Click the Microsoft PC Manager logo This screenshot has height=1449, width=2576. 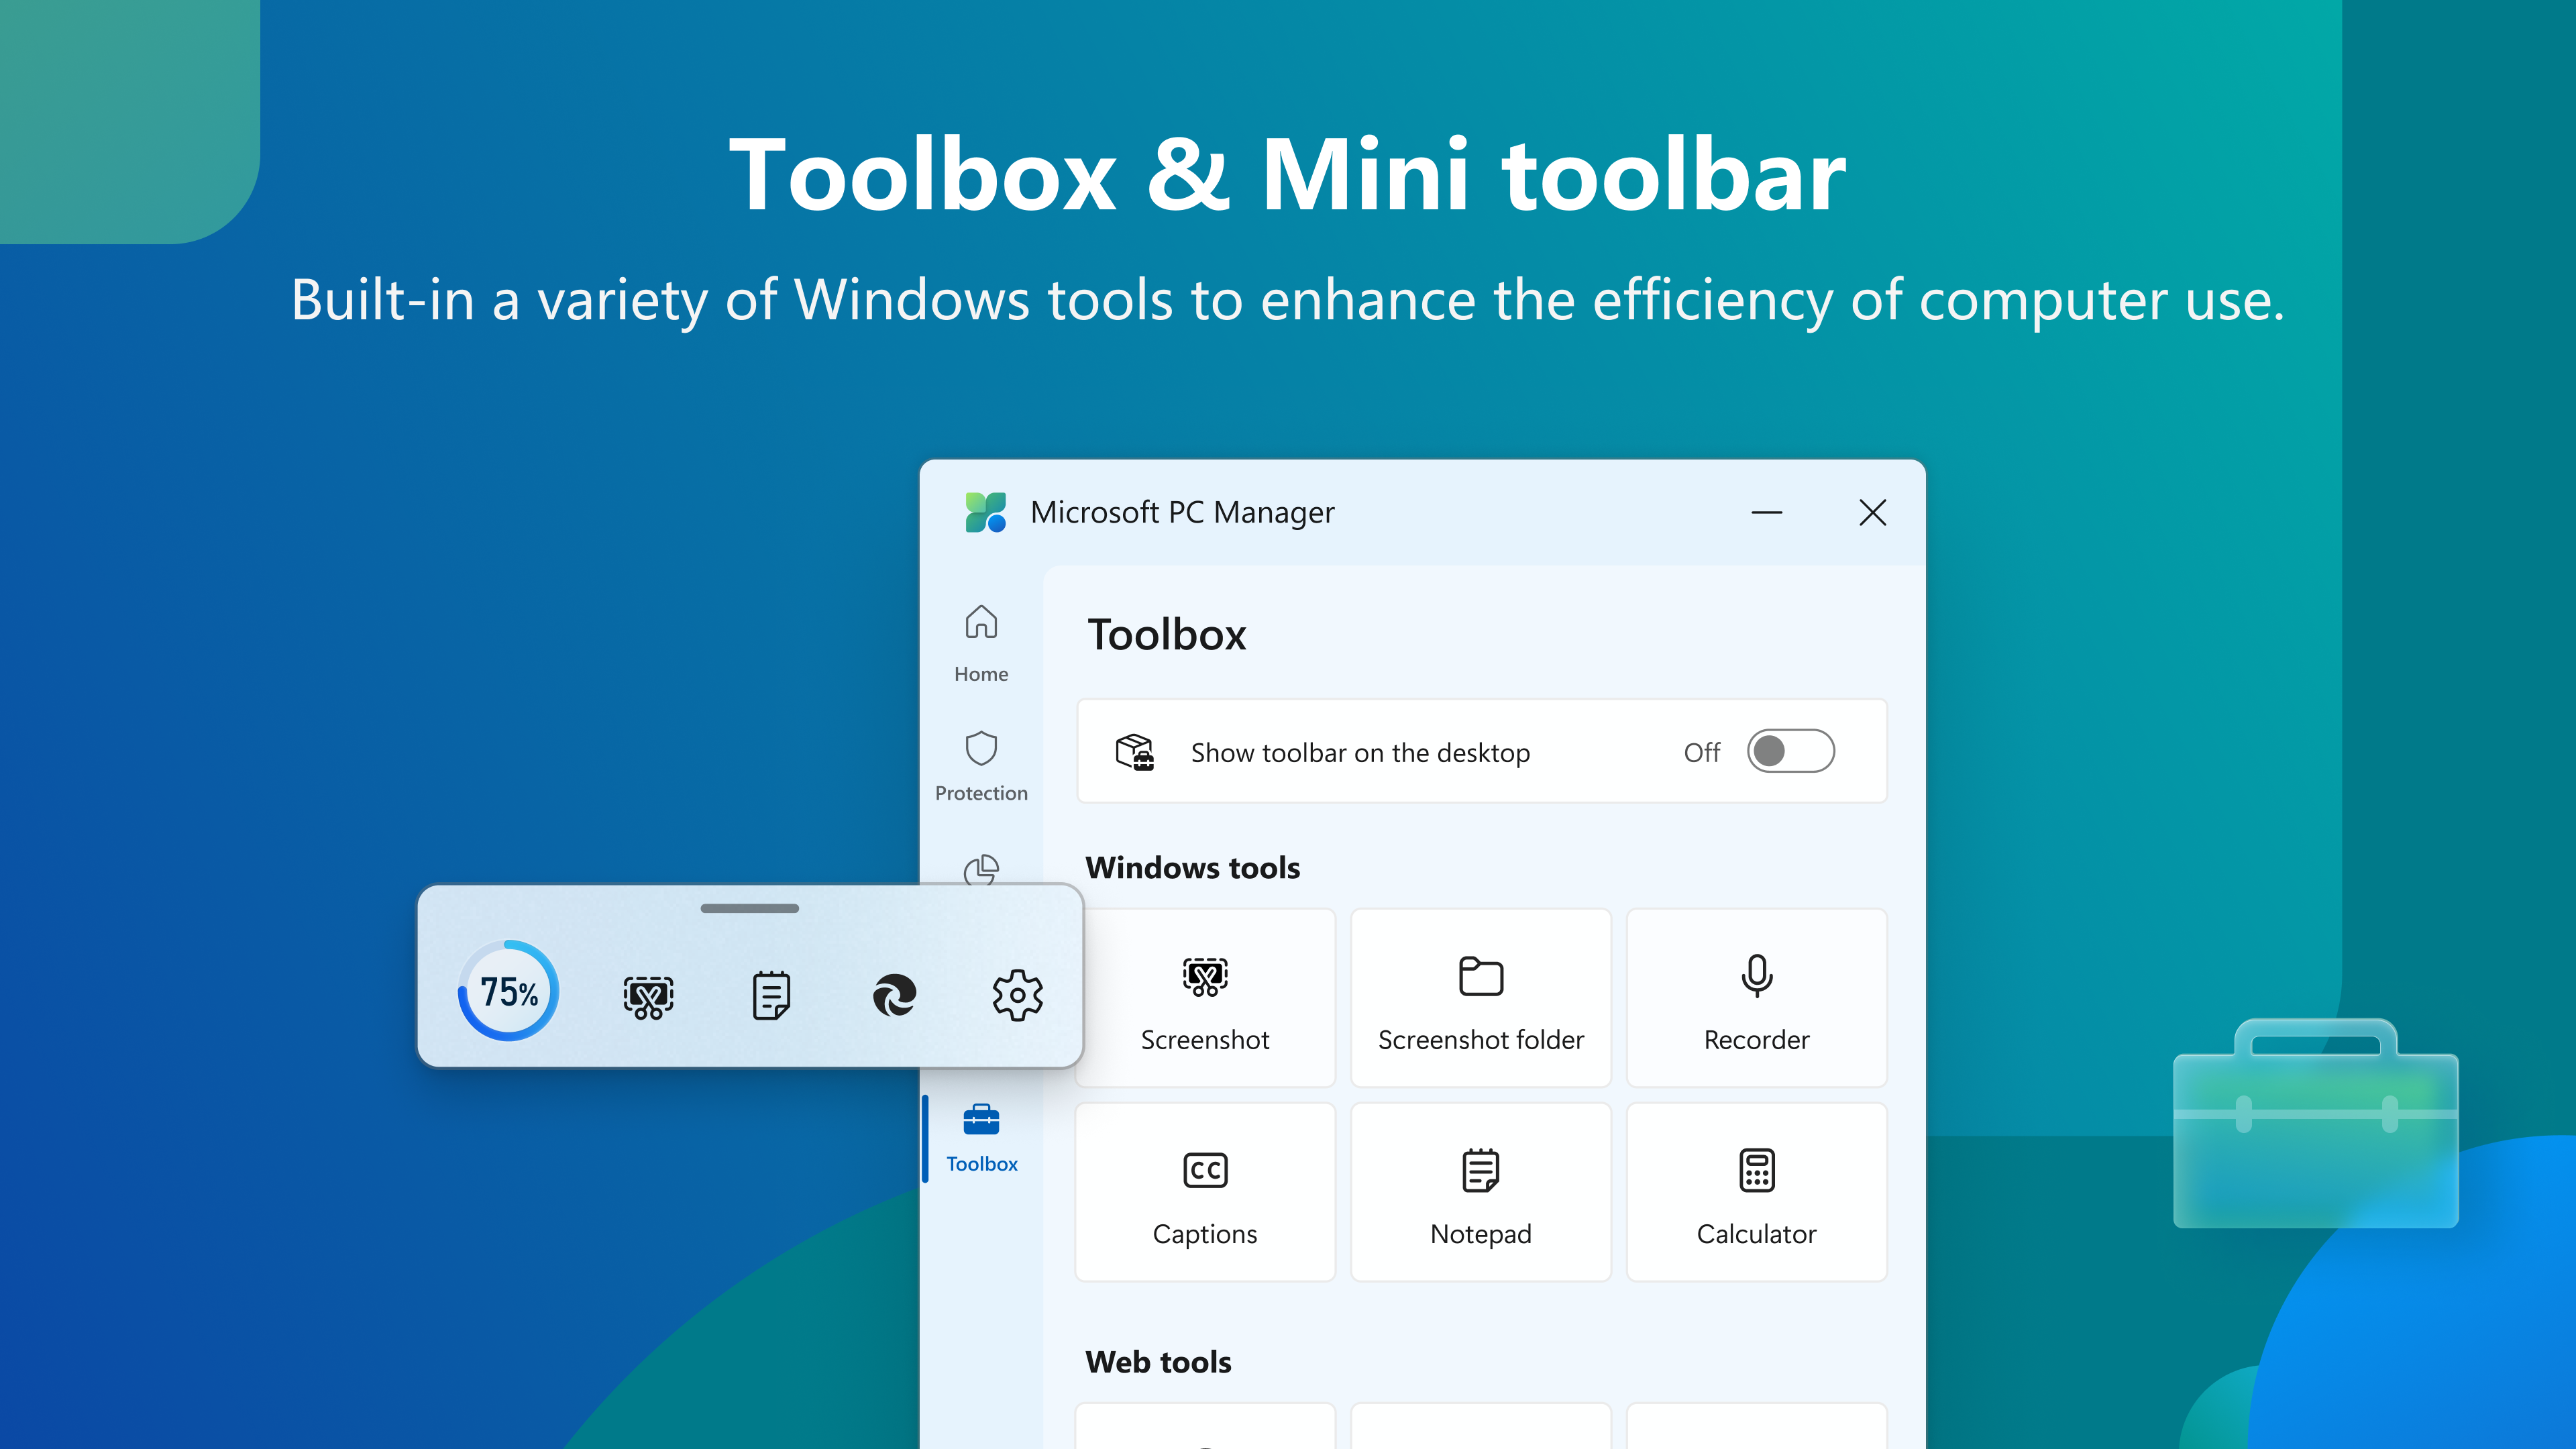tap(985, 512)
